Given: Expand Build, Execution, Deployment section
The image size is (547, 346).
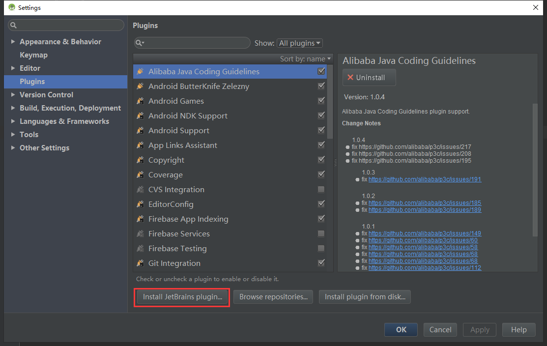Looking at the screenshot, I should (13, 108).
